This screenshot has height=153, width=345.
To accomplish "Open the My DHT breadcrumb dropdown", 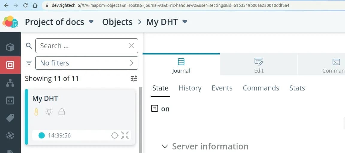I will click(185, 22).
